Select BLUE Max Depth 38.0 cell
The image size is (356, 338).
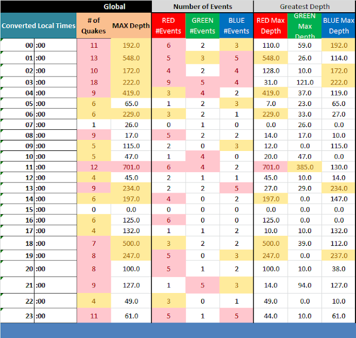(339, 269)
